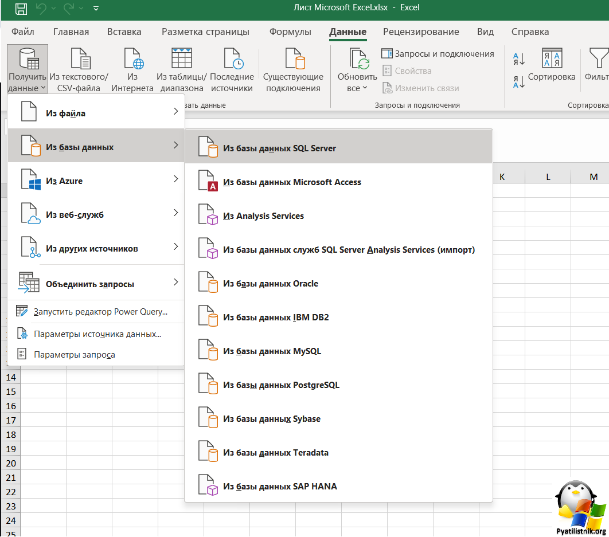Click the Обновить все refresh icon
This screenshot has width=609, height=537.
pyautogui.click(x=359, y=58)
